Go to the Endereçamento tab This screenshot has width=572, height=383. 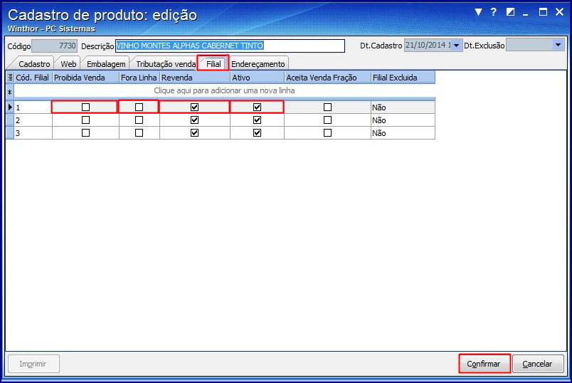click(258, 64)
